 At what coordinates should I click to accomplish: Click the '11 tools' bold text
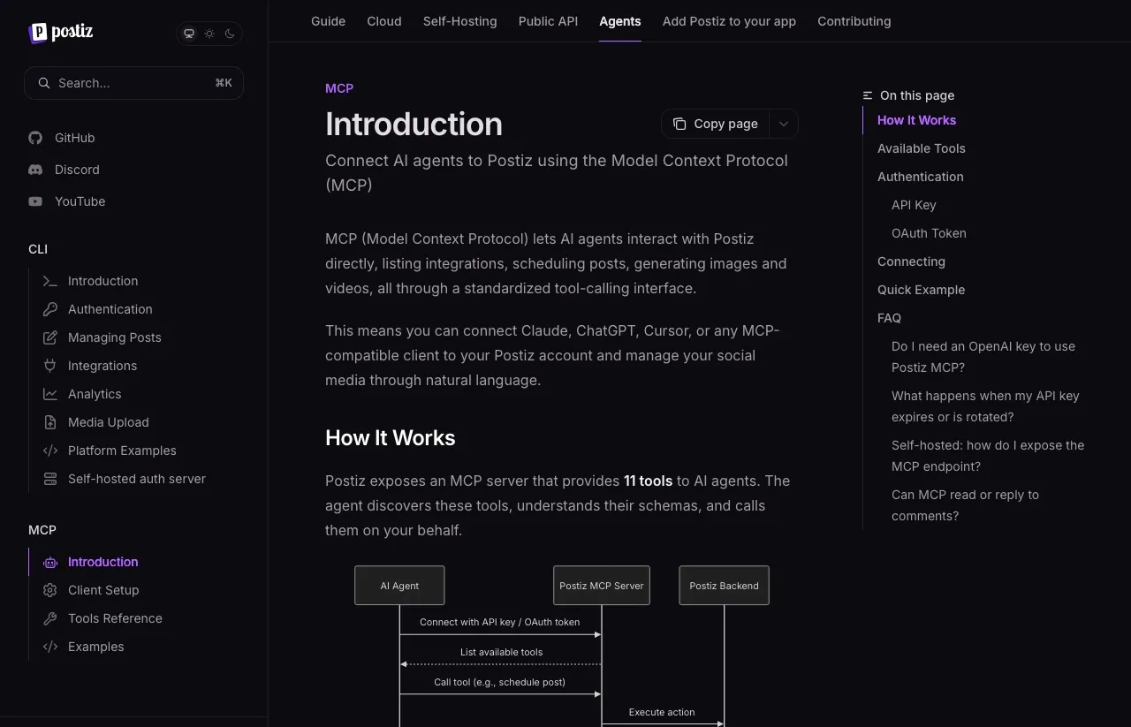(649, 481)
